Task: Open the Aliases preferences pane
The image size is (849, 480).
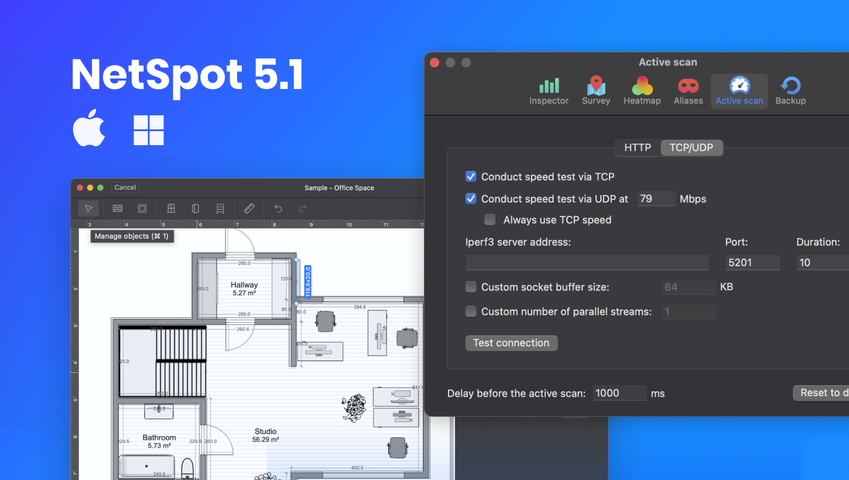Action: click(689, 91)
